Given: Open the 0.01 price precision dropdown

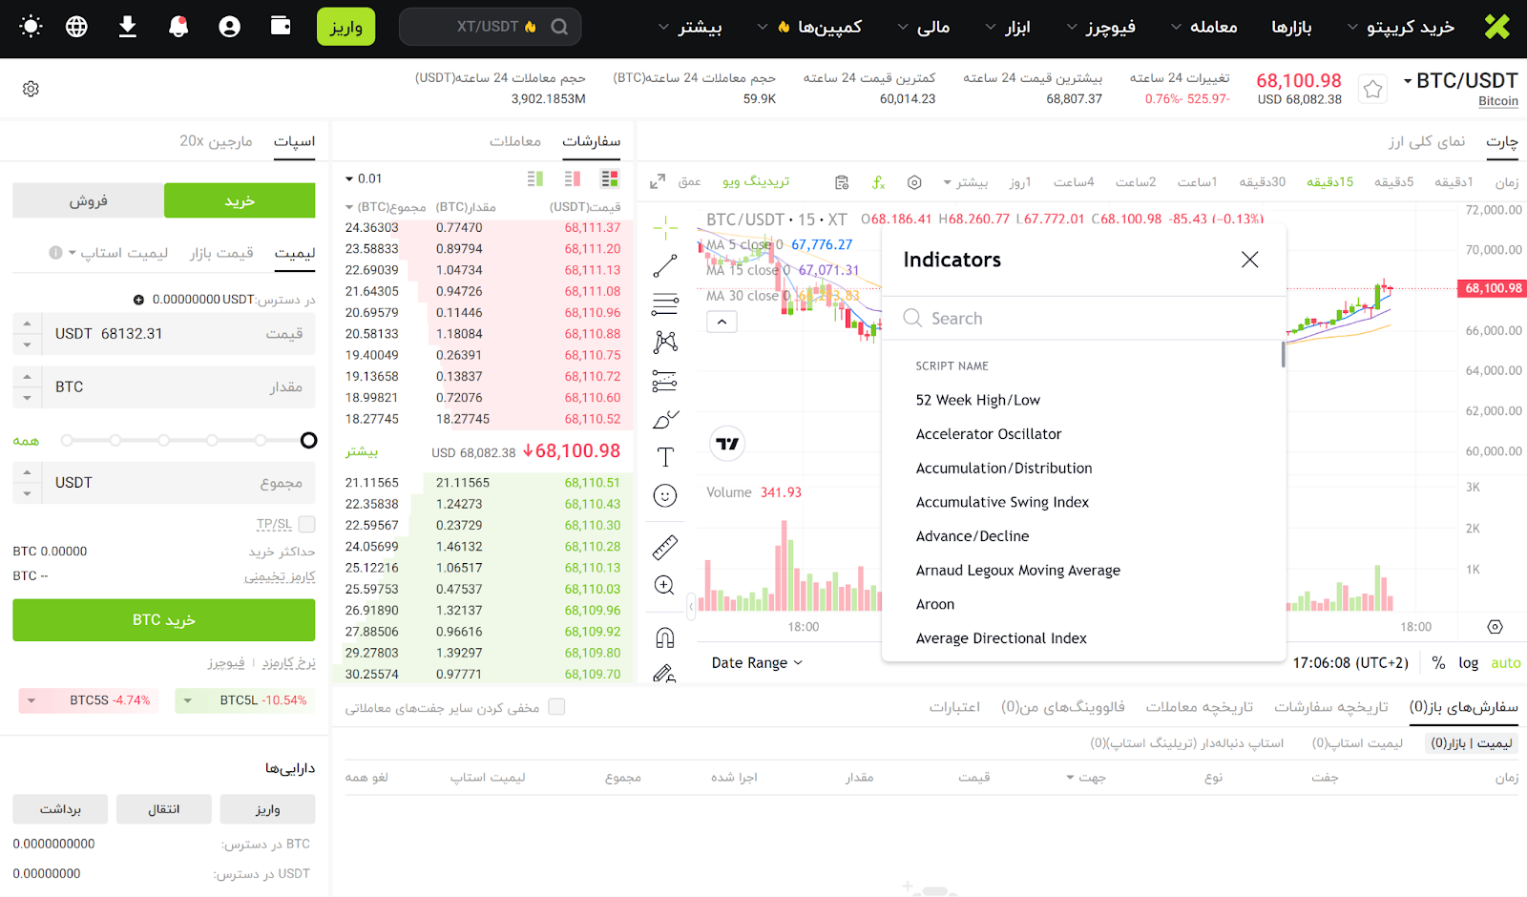Looking at the screenshot, I should click(x=364, y=178).
